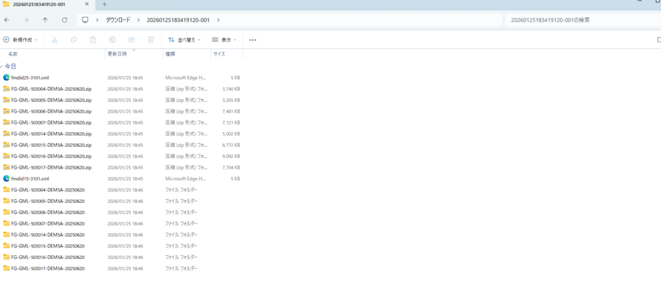Screen dimensions: 661x299
Task: Open the three-dots more options menu
Action: [x=252, y=39]
